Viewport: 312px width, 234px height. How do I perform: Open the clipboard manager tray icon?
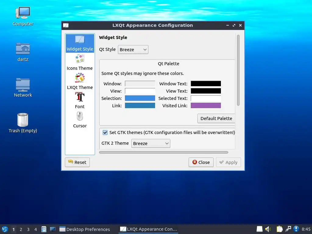click(280, 229)
